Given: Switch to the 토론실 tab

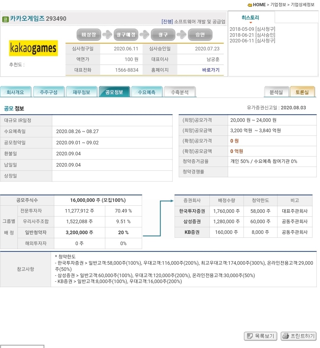Looking at the screenshot, I should [303, 92].
